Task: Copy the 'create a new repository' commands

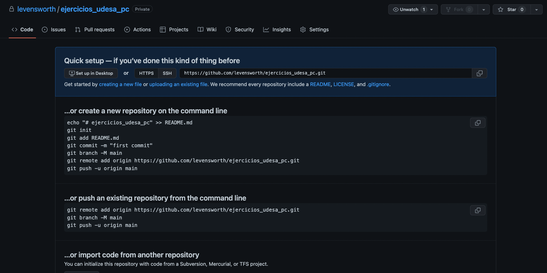Action: click(x=478, y=123)
